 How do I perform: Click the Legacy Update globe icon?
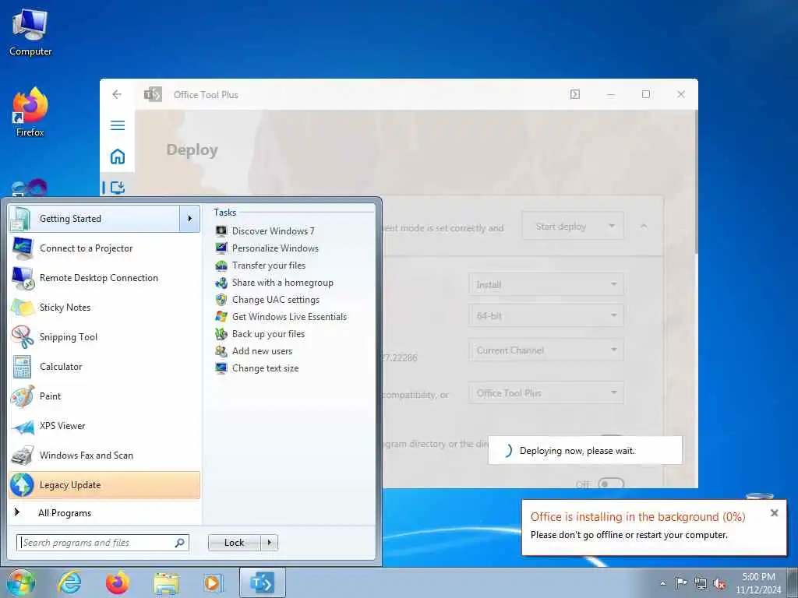click(x=23, y=485)
